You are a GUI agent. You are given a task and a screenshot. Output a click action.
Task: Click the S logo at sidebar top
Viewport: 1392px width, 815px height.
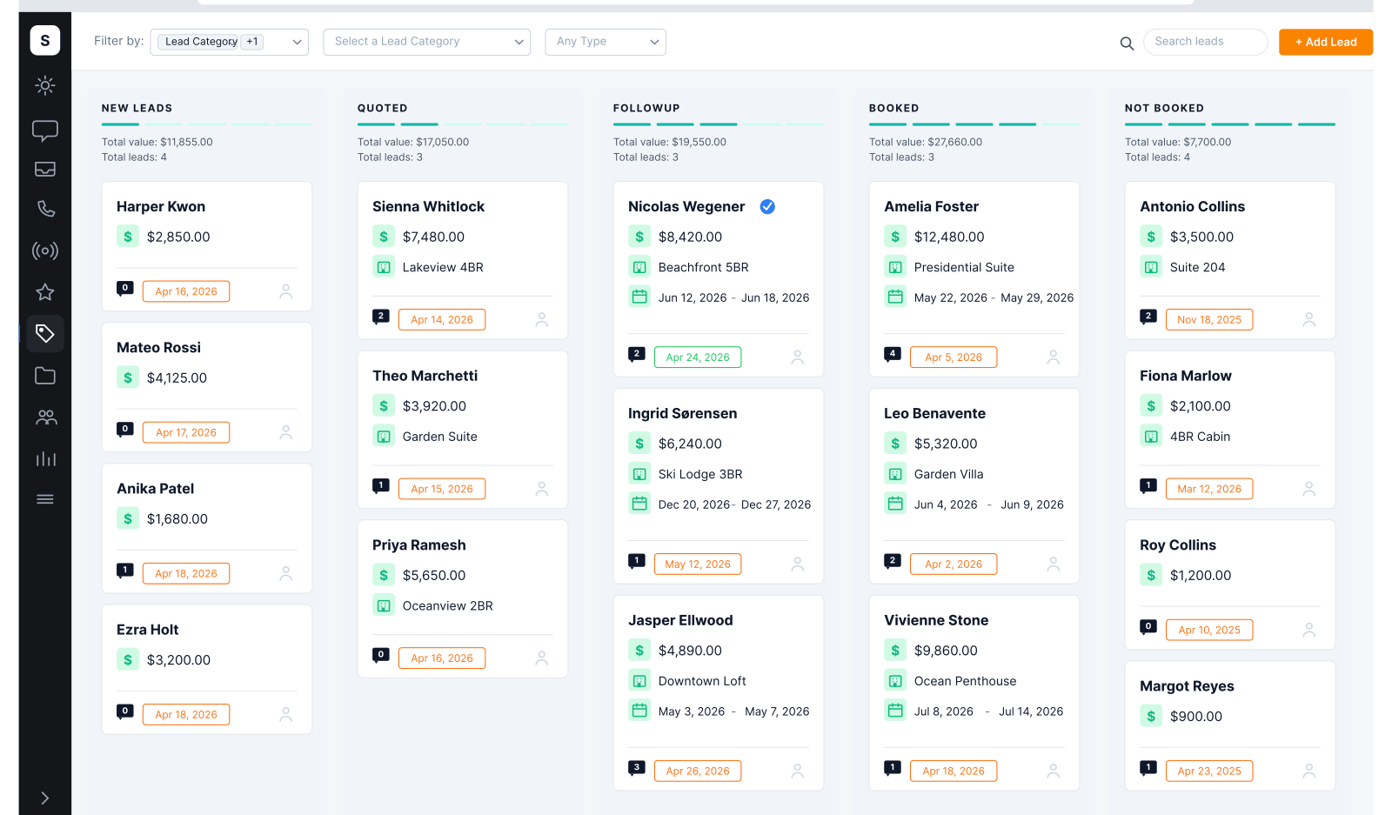point(45,40)
